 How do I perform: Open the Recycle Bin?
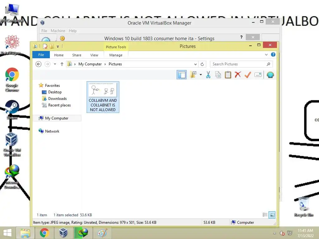tap(303, 207)
